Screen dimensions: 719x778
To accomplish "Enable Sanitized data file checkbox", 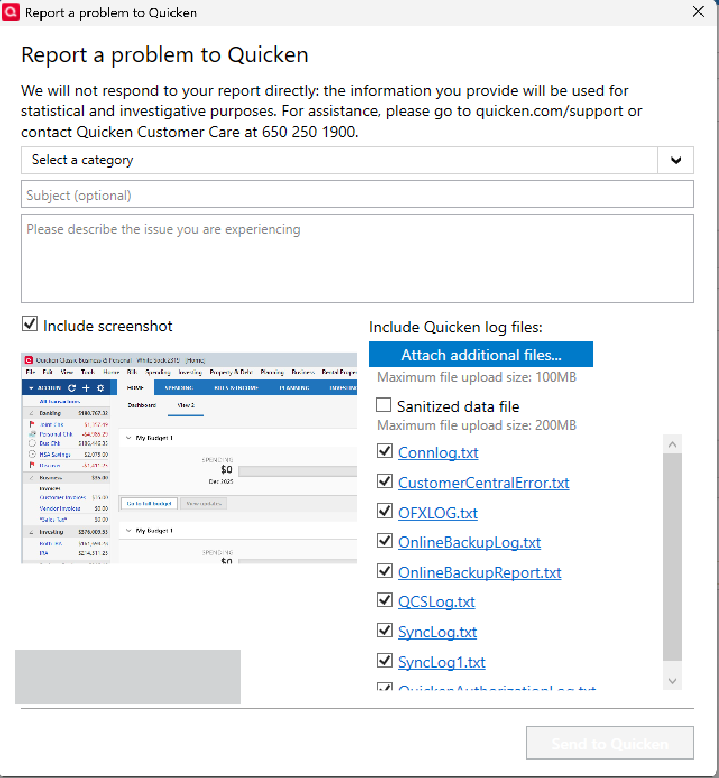I will [384, 405].
